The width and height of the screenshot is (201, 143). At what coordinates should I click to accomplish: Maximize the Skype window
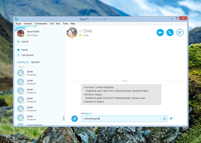[x=177, y=18]
